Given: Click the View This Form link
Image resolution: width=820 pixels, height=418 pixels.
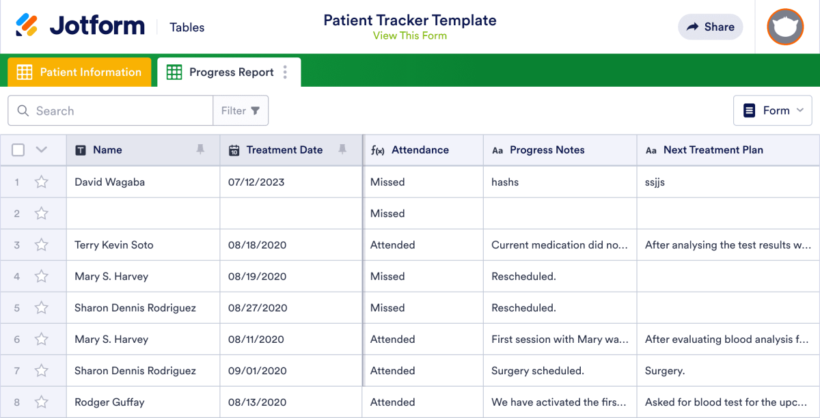Looking at the screenshot, I should (410, 36).
